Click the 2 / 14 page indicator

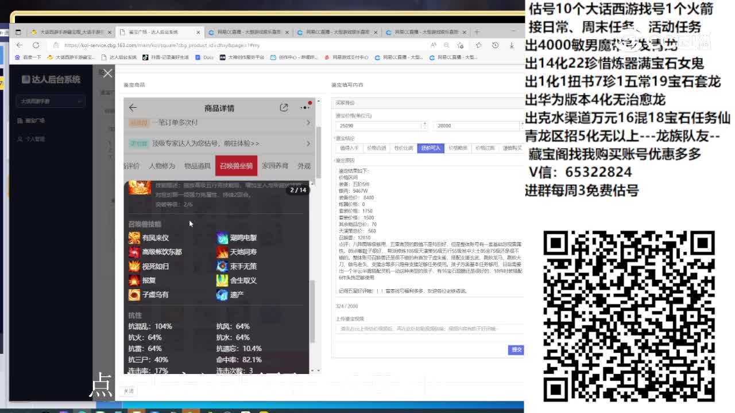click(298, 190)
